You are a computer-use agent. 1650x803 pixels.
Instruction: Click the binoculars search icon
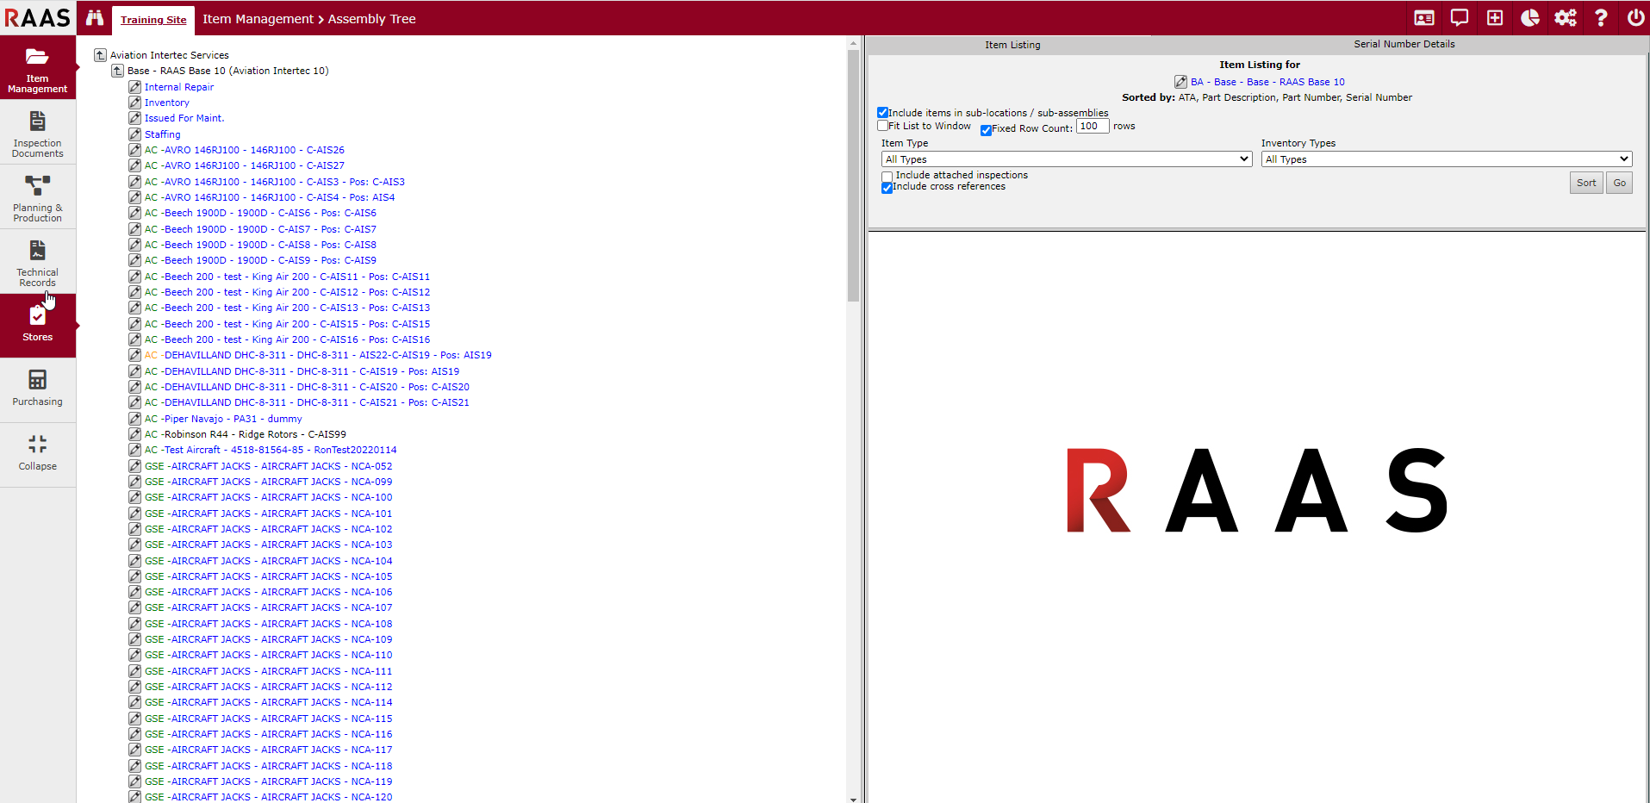95,18
